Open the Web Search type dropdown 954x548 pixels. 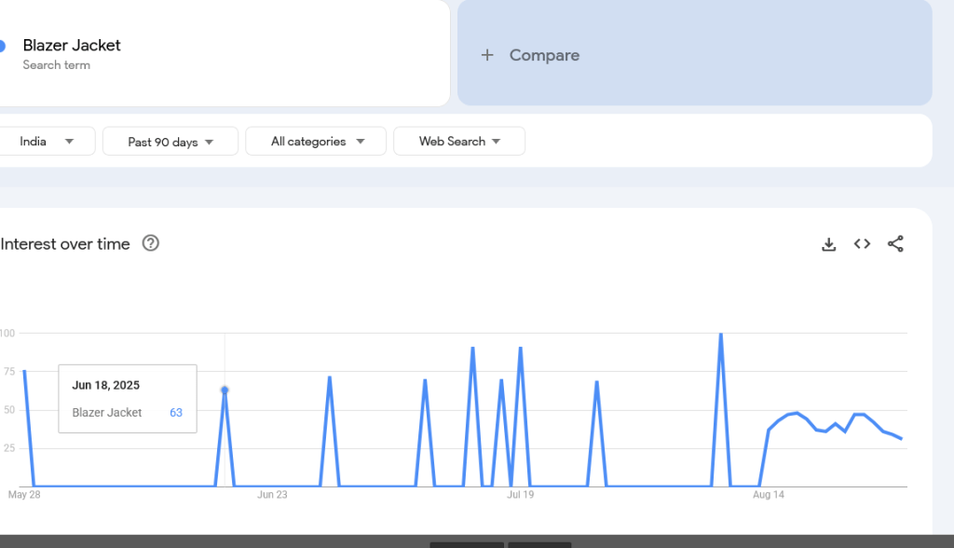point(459,142)
